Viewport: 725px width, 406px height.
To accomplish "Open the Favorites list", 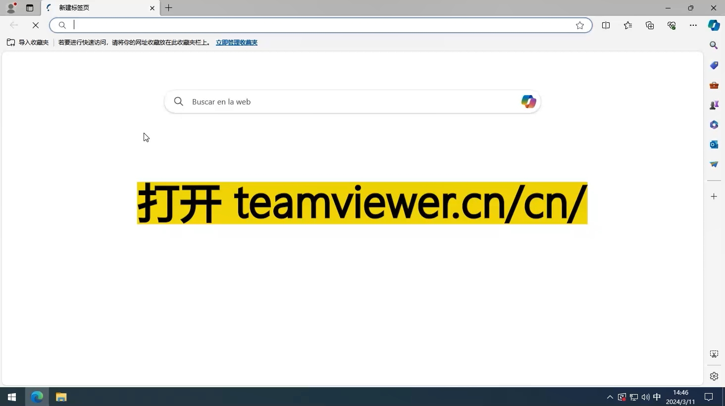I will point(628,25).
